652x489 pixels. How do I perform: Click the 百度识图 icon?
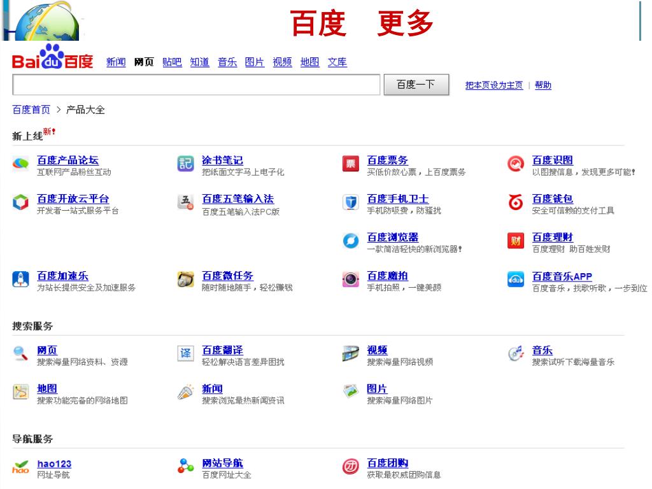click(516, 164)
